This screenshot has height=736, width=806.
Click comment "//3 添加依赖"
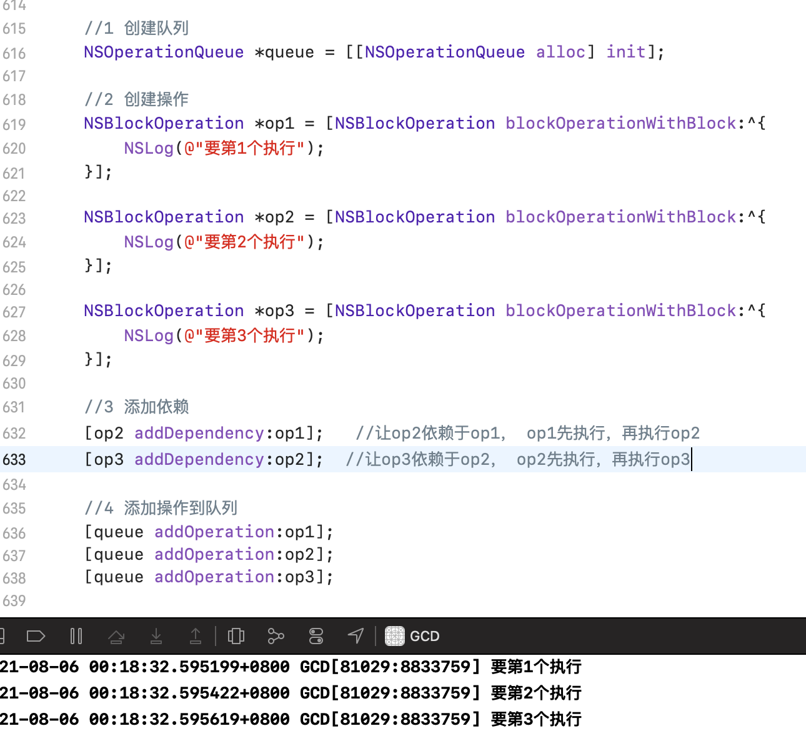136,407
